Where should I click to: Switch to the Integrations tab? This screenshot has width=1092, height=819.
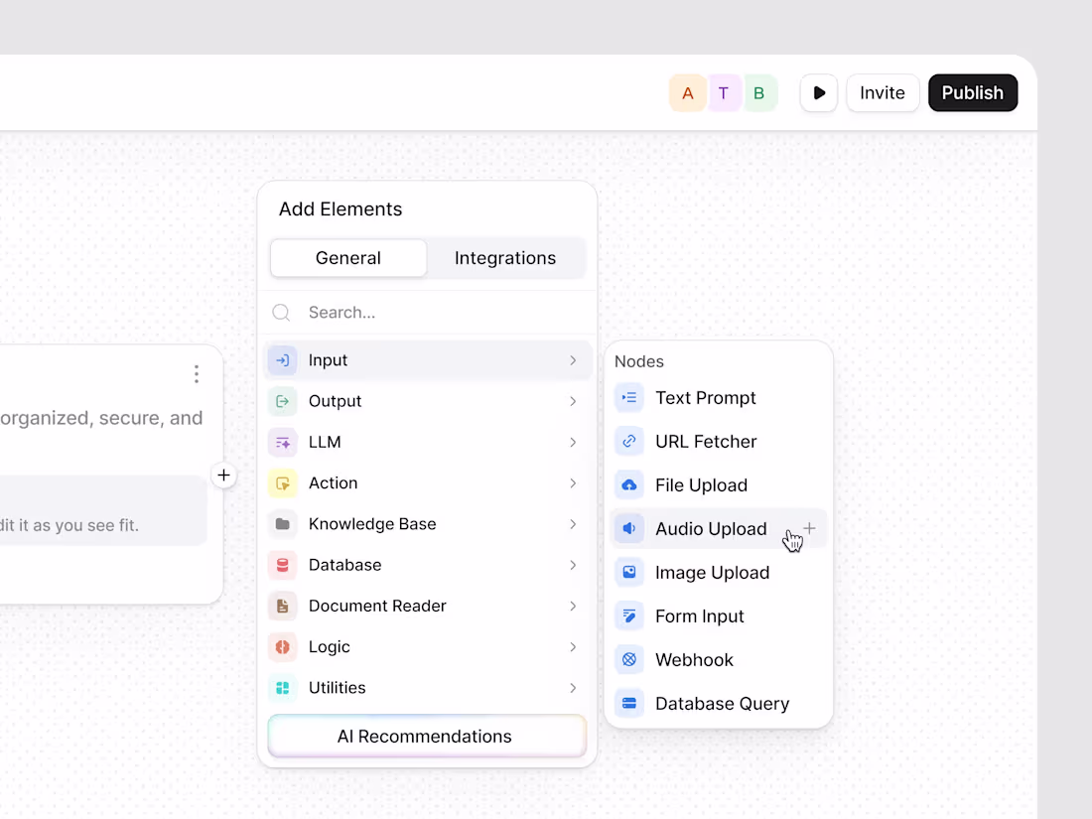[505, 257]
